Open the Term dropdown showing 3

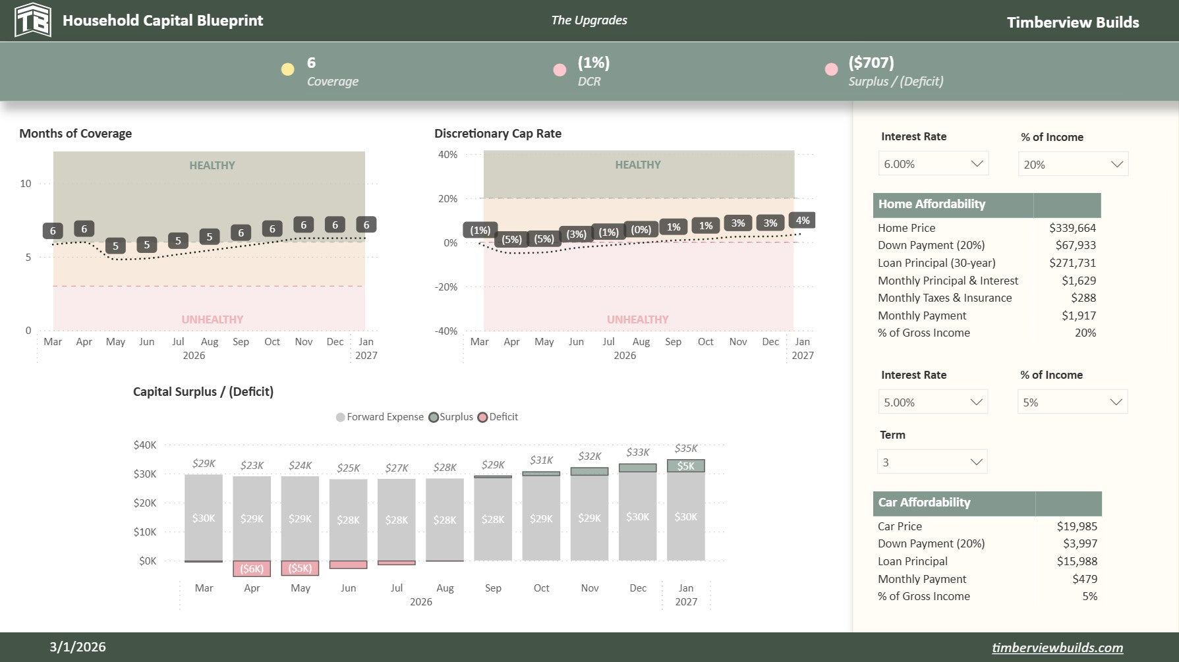(932, 462)
